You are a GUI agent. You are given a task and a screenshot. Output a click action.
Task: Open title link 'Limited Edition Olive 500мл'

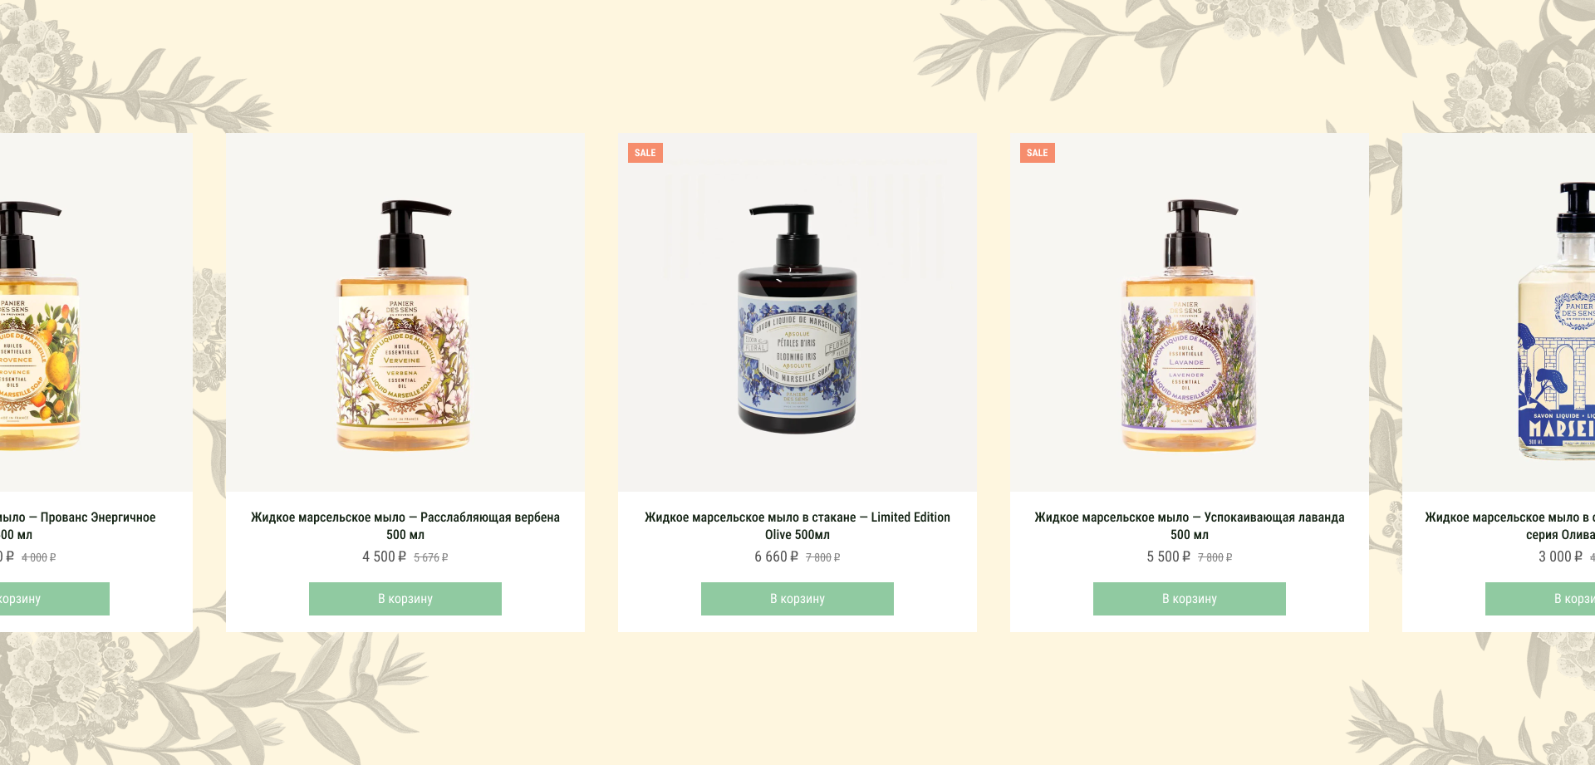[797, 526]
